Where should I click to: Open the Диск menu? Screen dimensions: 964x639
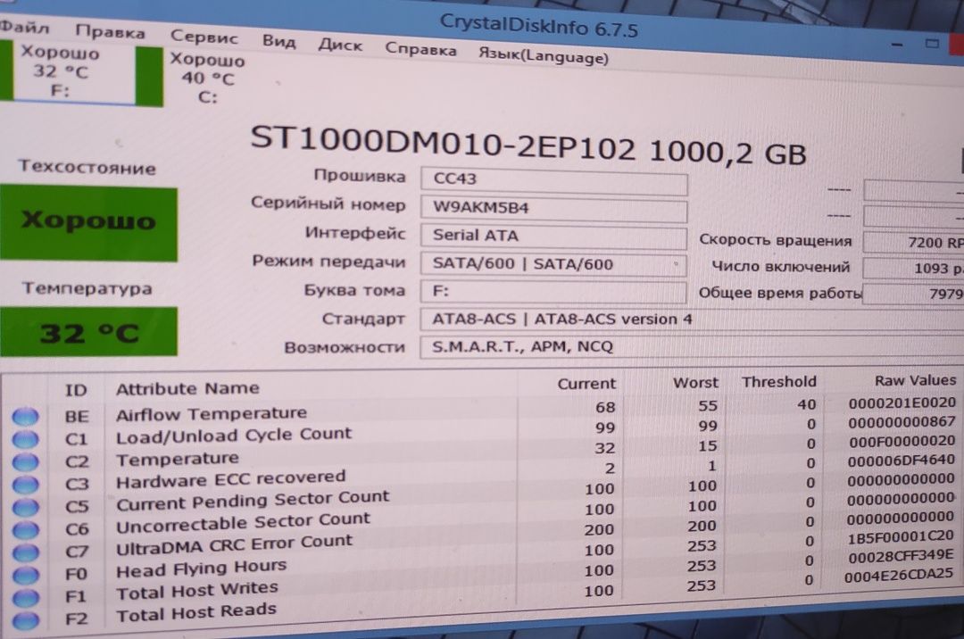click(x=340, y=46)
